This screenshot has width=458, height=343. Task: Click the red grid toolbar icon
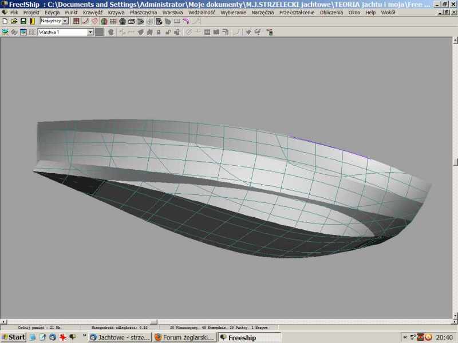[76, 21]
